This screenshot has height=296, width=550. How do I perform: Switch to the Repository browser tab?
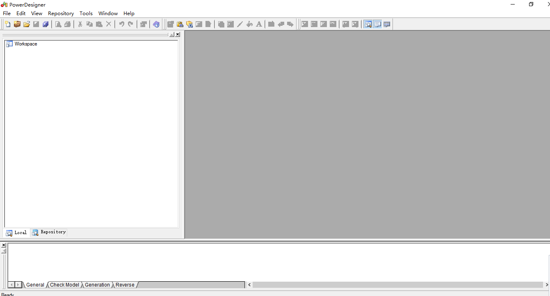(49, 232)
